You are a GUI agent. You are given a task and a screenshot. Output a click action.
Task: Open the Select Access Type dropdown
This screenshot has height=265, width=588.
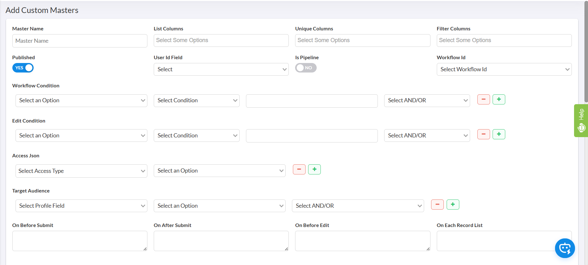81,171
